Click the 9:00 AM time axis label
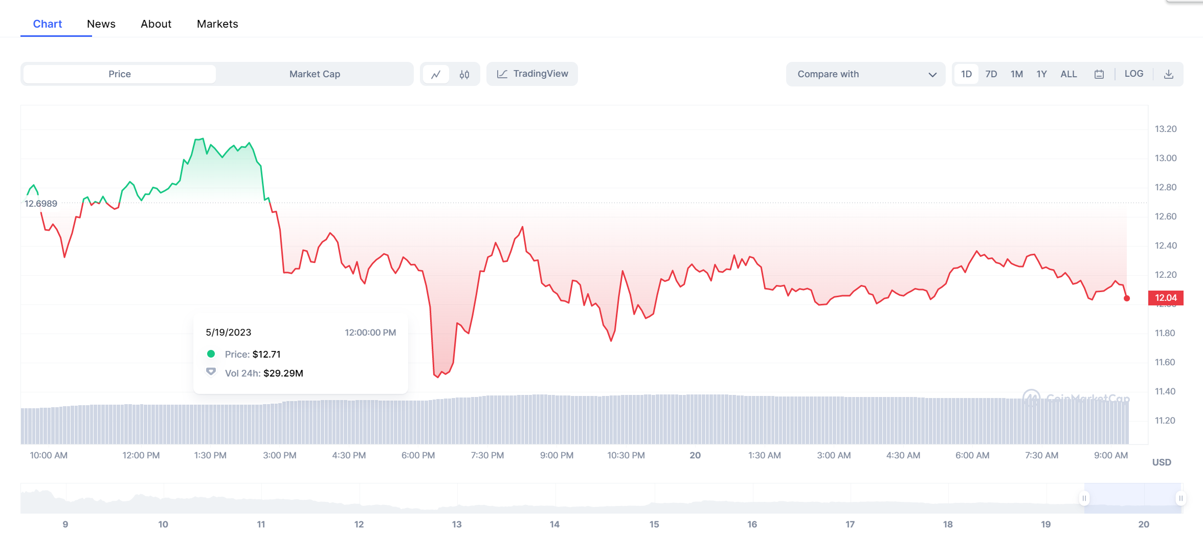Image resolution: width=1203 pixels, height=552 pixels. click(x=1111, y=455)
